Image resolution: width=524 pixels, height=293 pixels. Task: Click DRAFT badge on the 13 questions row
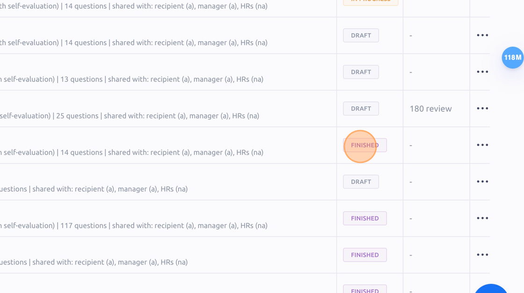361,72
